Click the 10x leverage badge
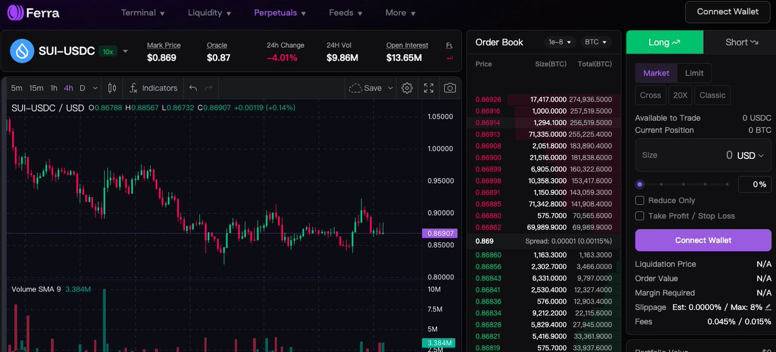Image resolution: width=776 pixels, height=352 pixels. click(x=108, y=51)
